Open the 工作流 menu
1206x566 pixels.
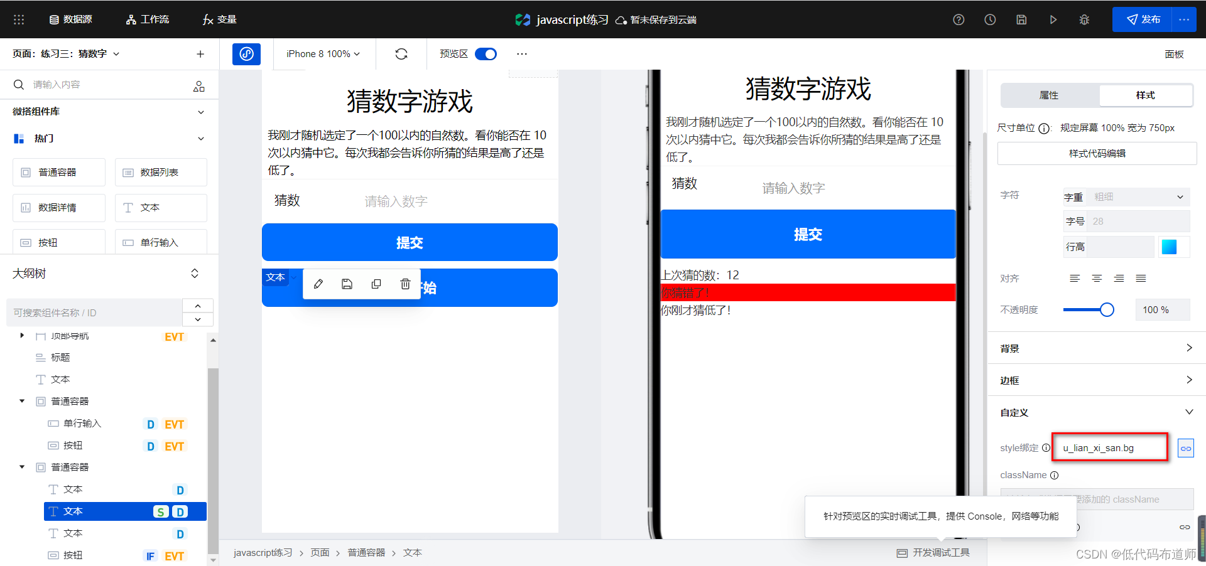tap(148, 19)
